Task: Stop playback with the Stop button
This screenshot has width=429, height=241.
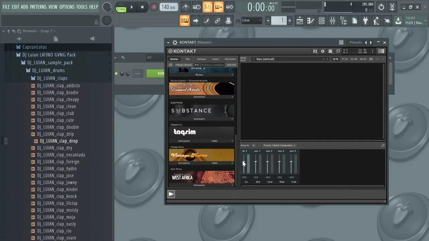Action: pyautogui.click(x=142, y=7)
